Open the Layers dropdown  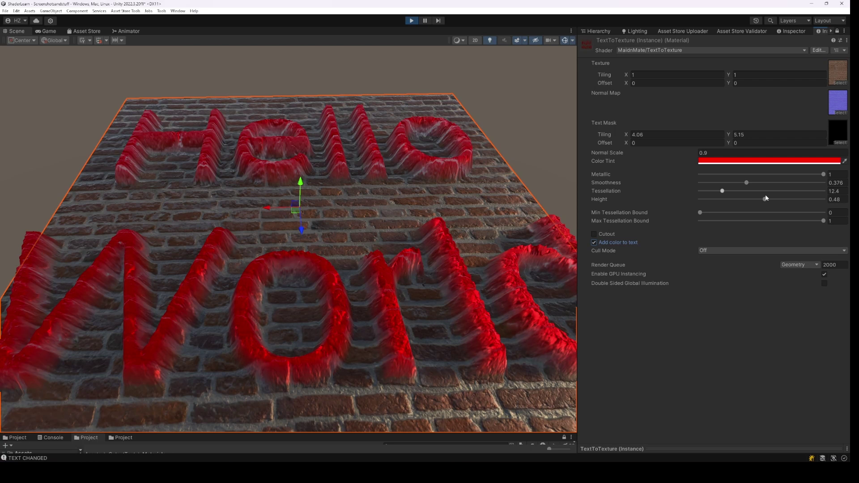click(x=795, y=21)
